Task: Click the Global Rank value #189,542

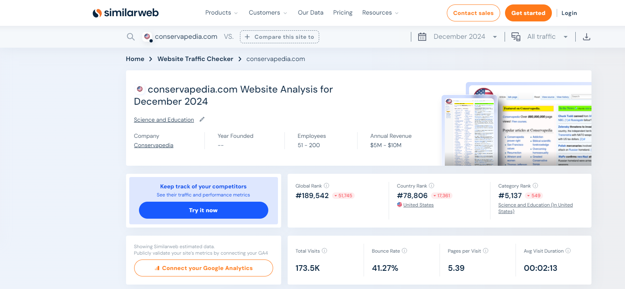Action: [312, 196]
